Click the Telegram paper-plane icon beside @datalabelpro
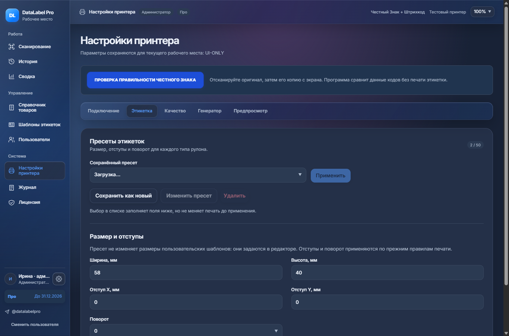Image resolution: width=509 pixels, height=336 pixels. tap(7, 311)
